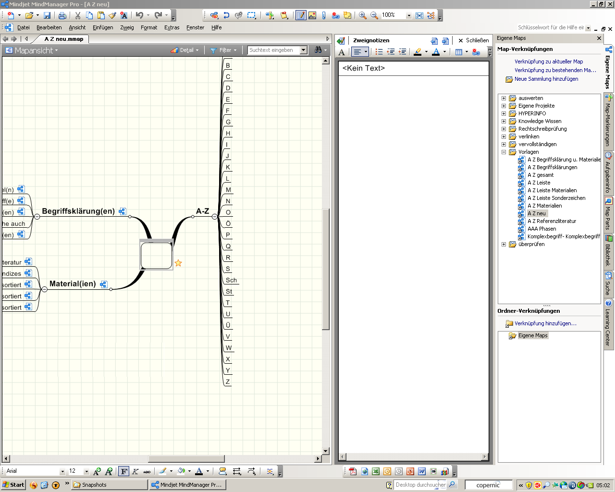Expand the HYPERINFO folder in tree
The height and width of the screenshot is (492, 615).
click(504, 114)
